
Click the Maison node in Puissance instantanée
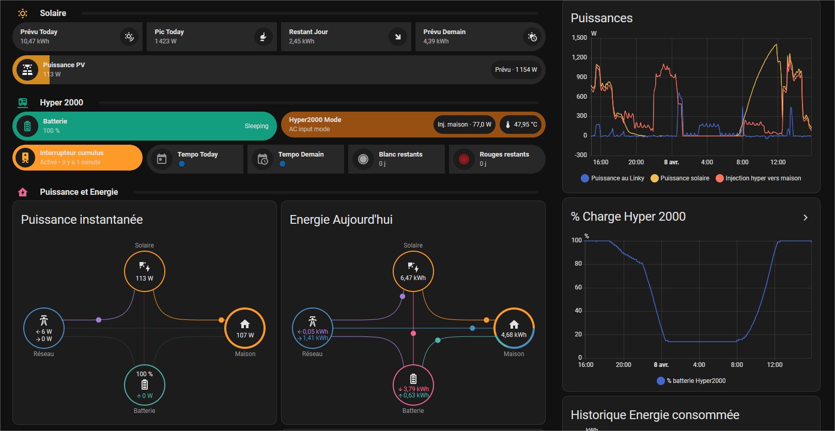(245, 328)
